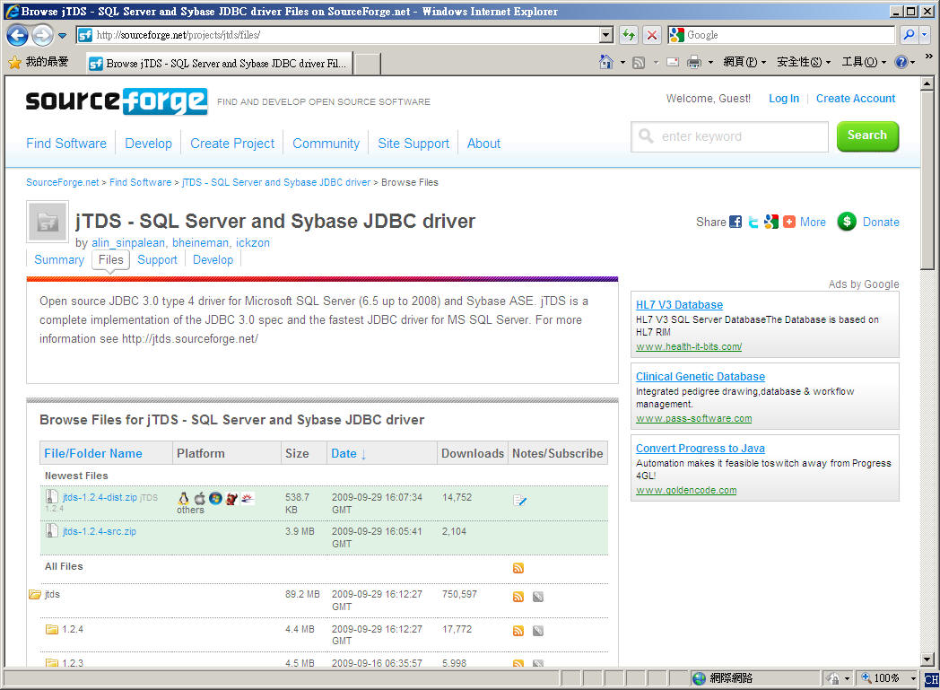Open a new blank tab
Image resolution: width=940 pixels, height=690 pixels.
368,63
